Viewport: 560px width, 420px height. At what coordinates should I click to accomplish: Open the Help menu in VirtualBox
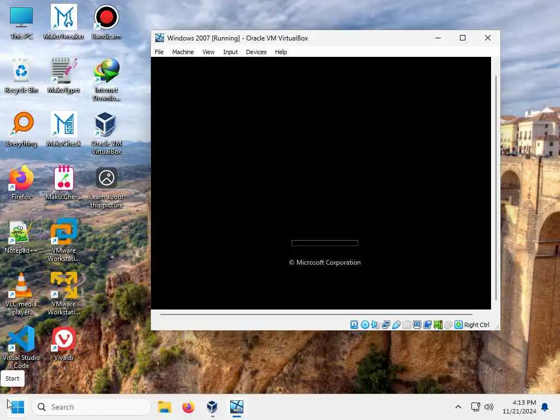click(x=281, y=52)
